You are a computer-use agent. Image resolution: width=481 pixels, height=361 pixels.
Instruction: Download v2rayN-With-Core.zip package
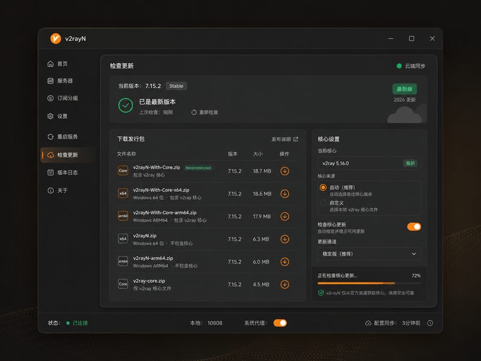(x=284, y=171)
